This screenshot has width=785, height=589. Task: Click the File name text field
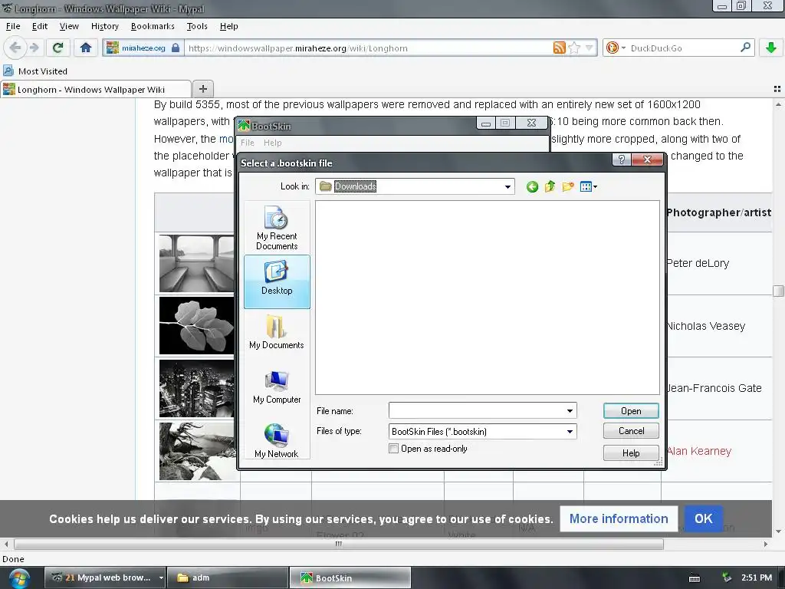(476, 411)
